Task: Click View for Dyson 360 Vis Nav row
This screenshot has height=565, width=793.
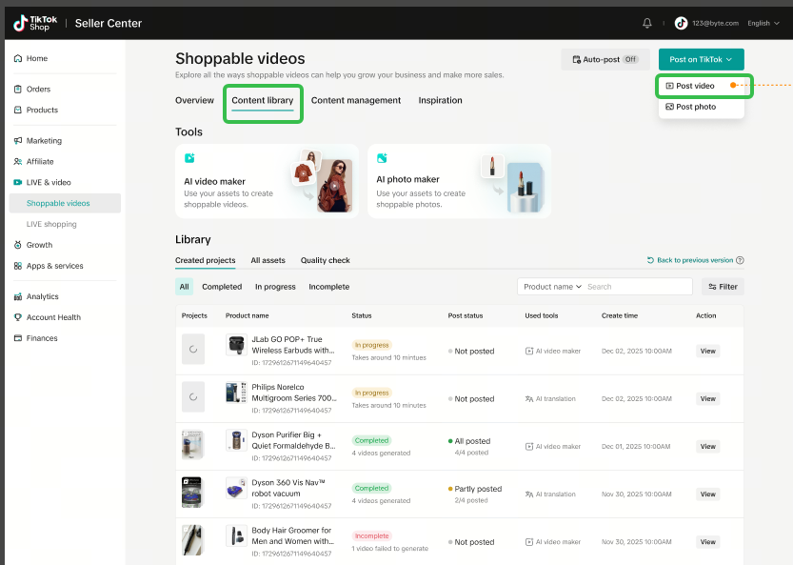Action: pyautogui.click(x=707, y=494)
